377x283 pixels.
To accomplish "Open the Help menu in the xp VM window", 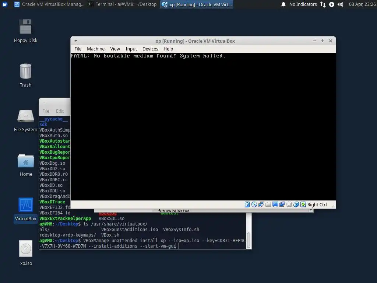I will [168, 49].
